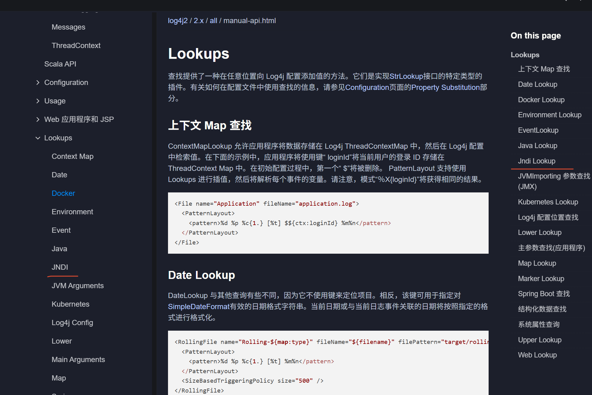Jump to EventLookup in page outline
The height and width of the screenshot is (395, 592).
538,130
